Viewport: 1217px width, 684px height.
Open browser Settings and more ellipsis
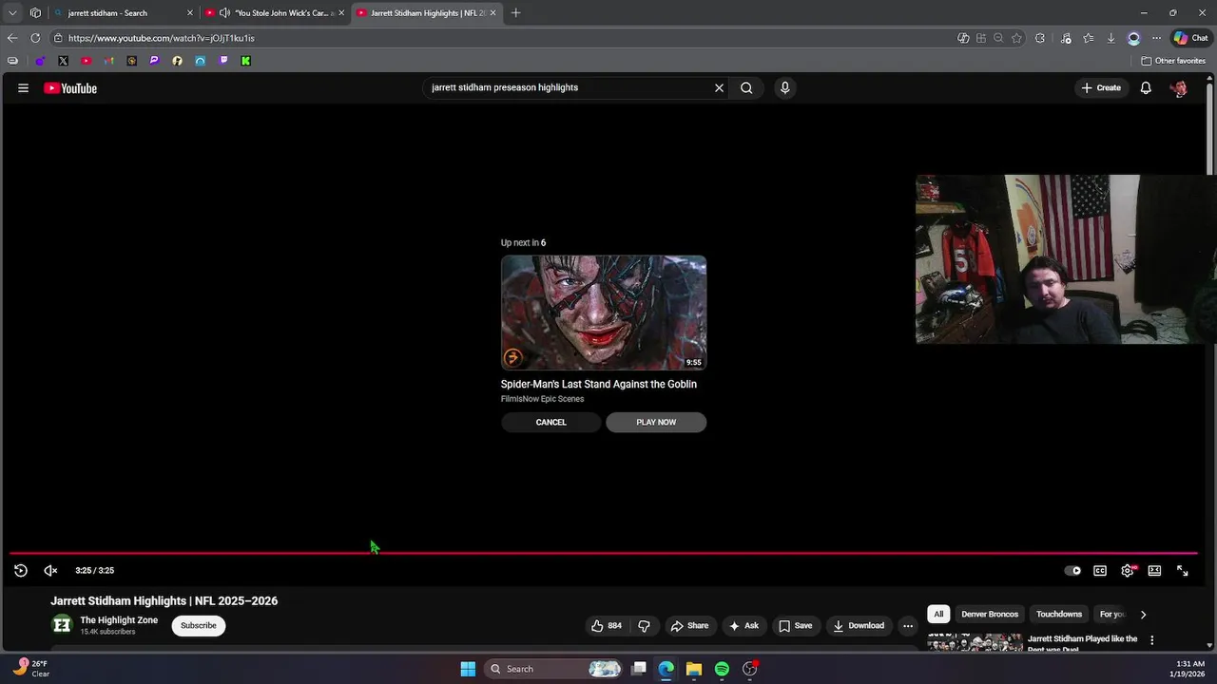coord(1156,38)
